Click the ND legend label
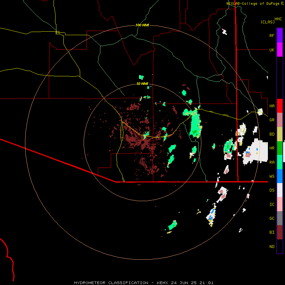The width and height of the screenshot is (285, 285). [272, 247]
